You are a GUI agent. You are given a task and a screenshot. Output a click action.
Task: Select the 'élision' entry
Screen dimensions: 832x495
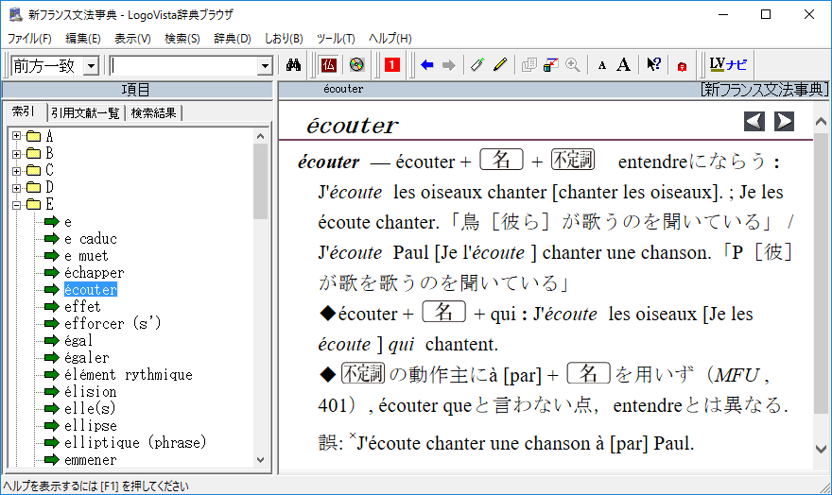[90, 392]
